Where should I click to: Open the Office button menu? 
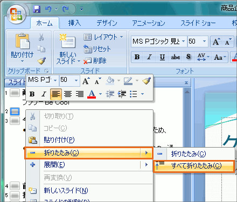16,14
